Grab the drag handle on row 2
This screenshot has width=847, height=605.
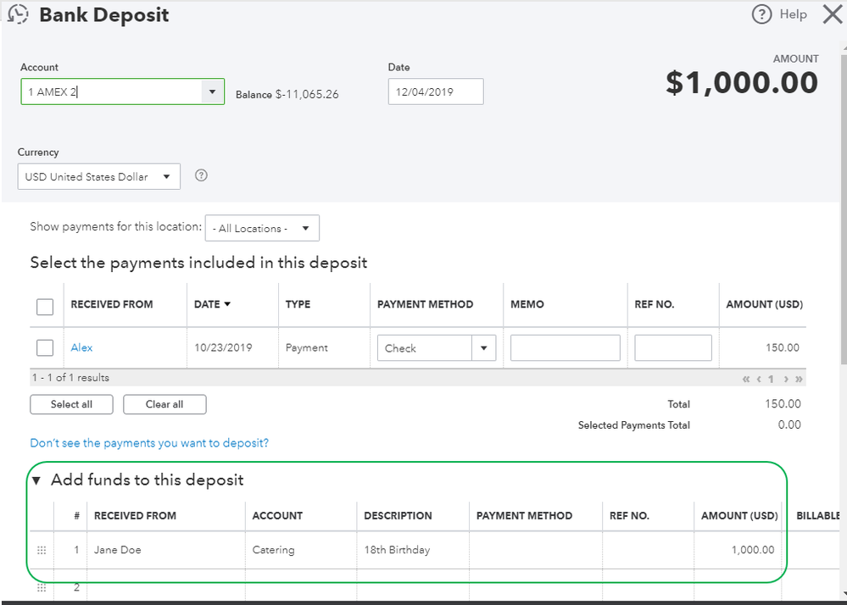click(42, 586)
